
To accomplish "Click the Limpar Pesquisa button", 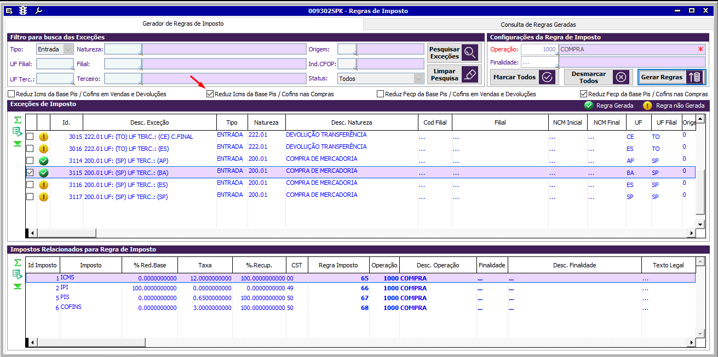I will click(454, 75).
